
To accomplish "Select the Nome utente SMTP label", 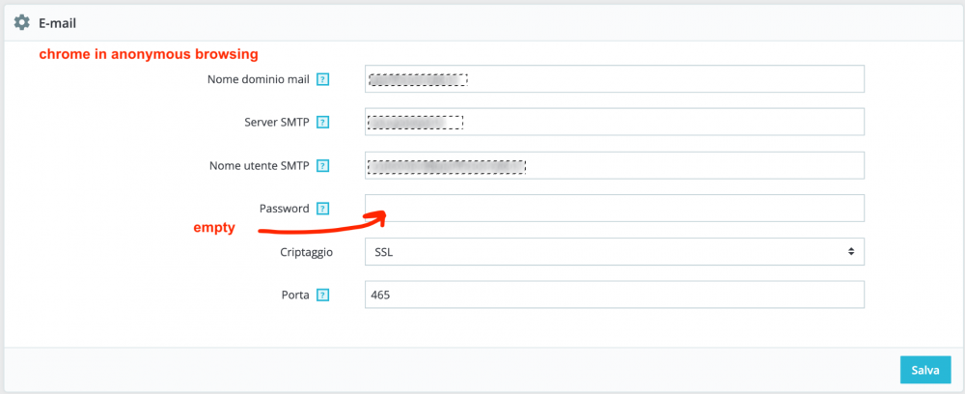I will click(259, 165).
